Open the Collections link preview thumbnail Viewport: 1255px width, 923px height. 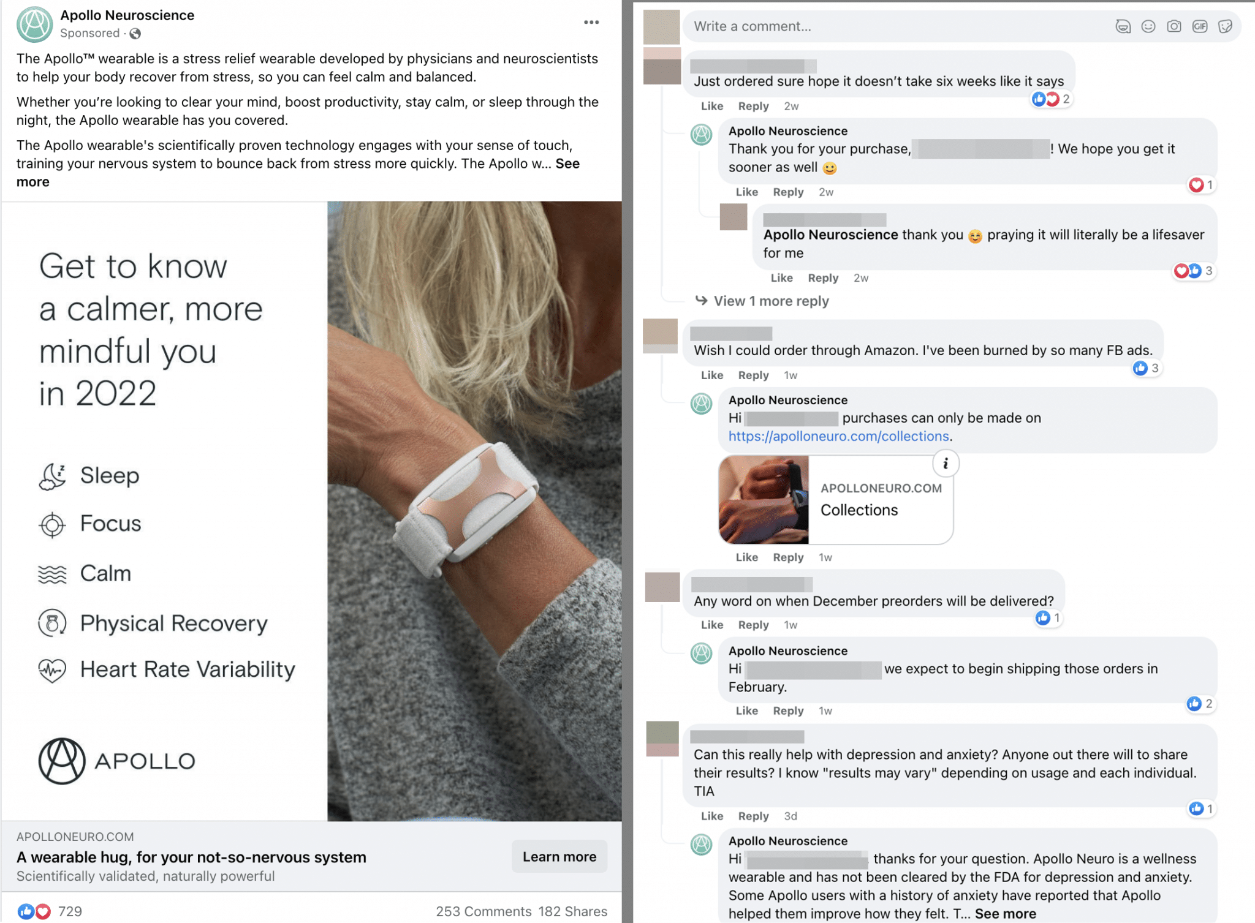pyautogui.click(x=764, y=500)
